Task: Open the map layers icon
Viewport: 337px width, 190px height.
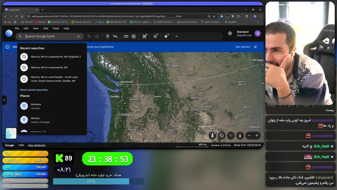Action: click(155, 36)
